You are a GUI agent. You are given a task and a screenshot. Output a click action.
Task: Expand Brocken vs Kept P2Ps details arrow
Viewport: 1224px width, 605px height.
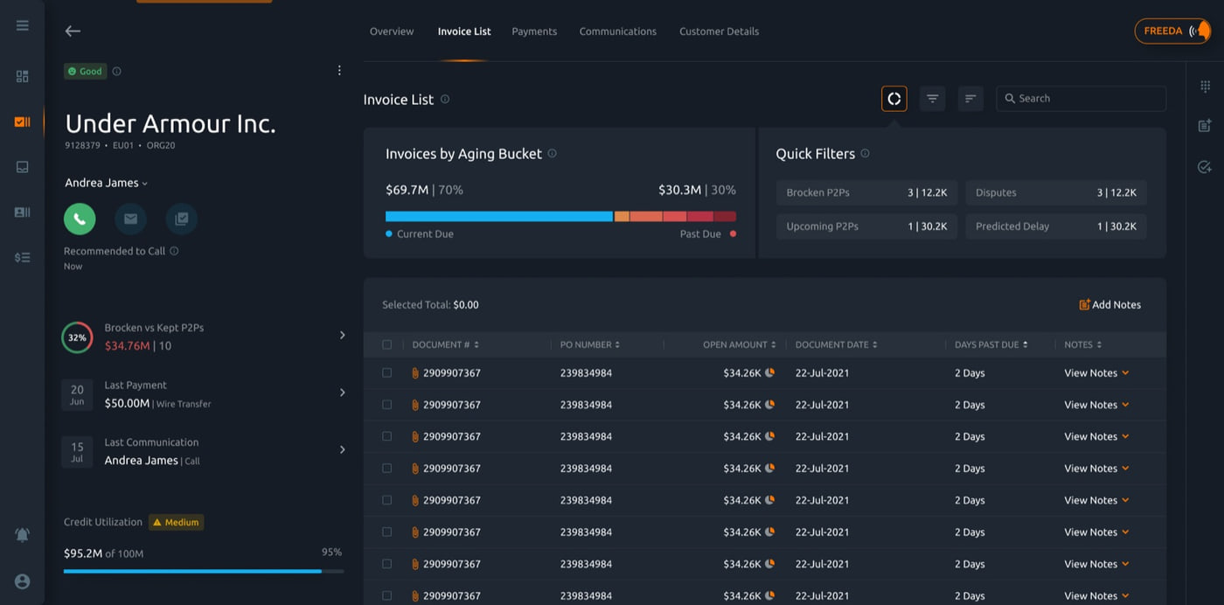tap(342, 335)
